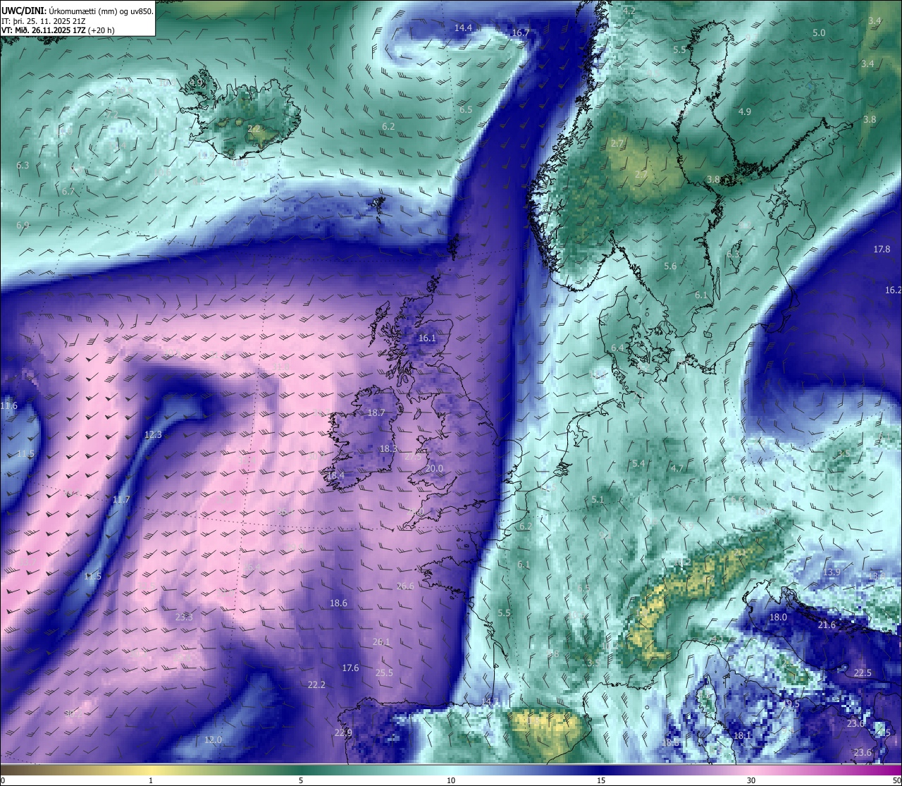This screenshot has height=786, width=902.
Task: Click the 18.6 value on the map
Action: click(338, 603)
